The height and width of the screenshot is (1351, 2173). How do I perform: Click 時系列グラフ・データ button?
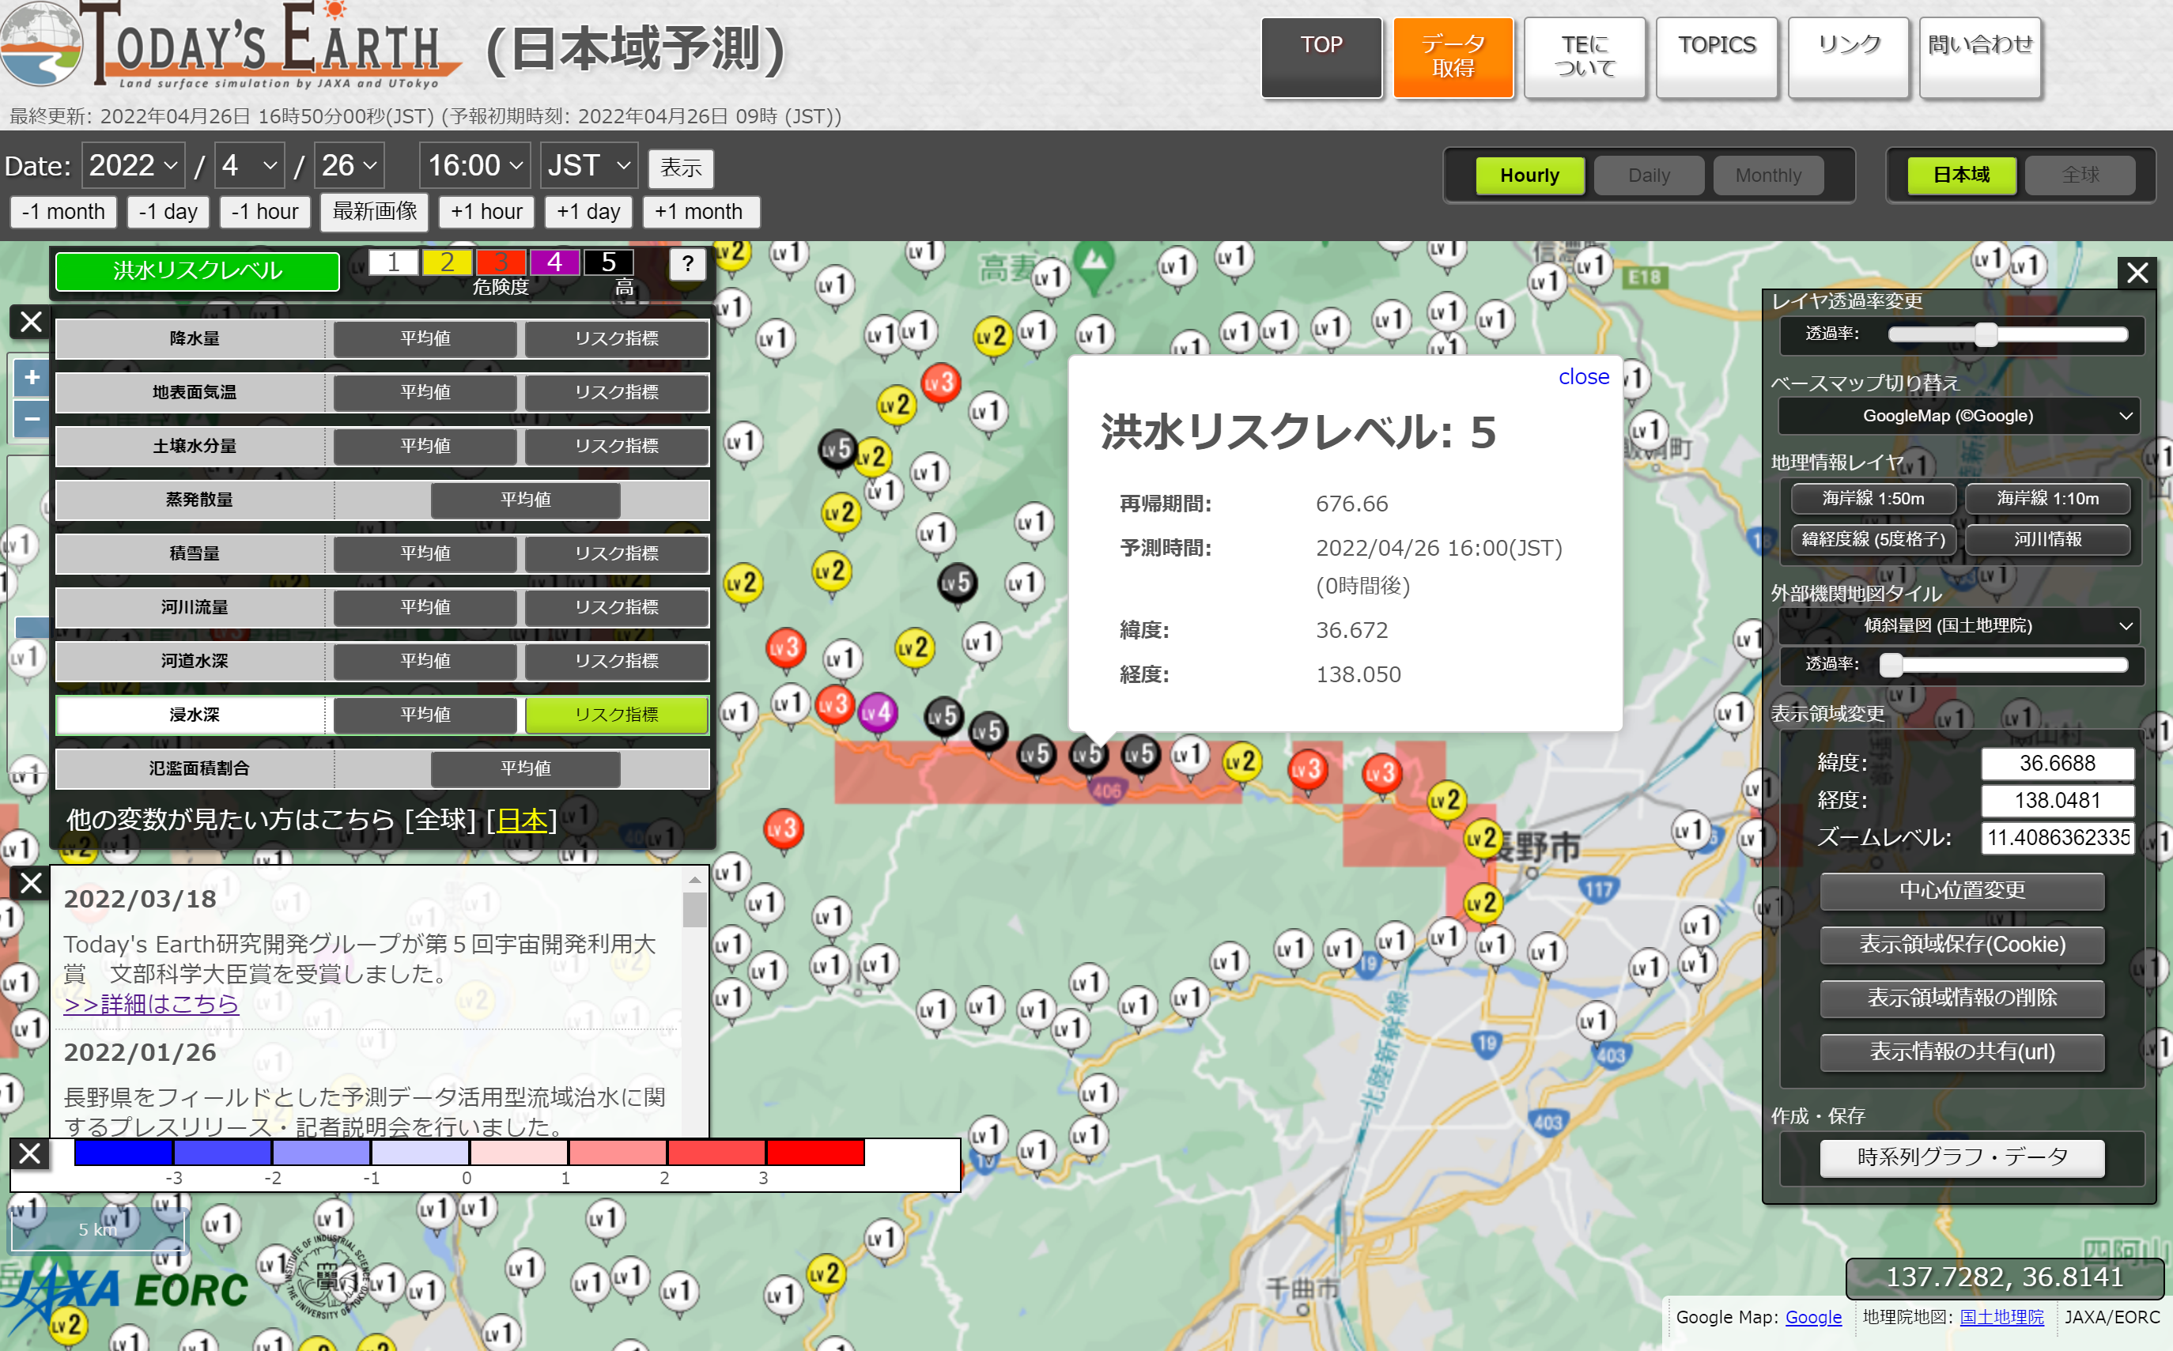pyautogui.click(x=1961, y=1157)
